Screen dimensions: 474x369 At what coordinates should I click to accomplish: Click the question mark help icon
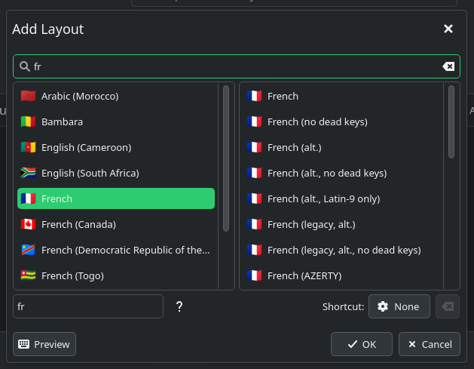coord(179,306)
